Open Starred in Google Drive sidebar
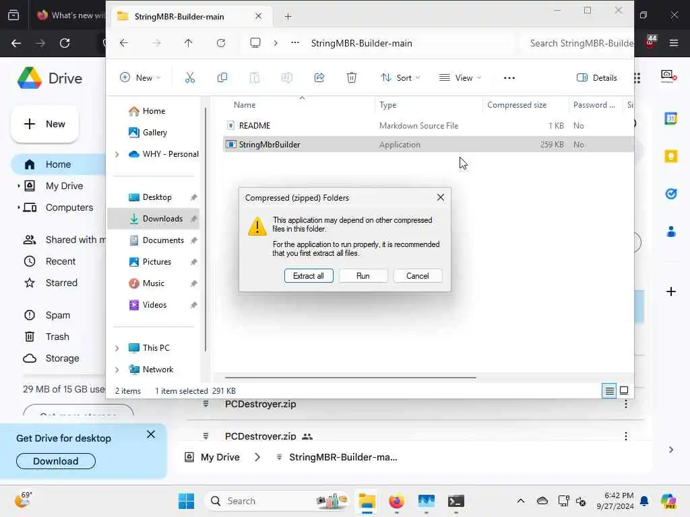The image size is (690, 517). click(x=61, y=283)
